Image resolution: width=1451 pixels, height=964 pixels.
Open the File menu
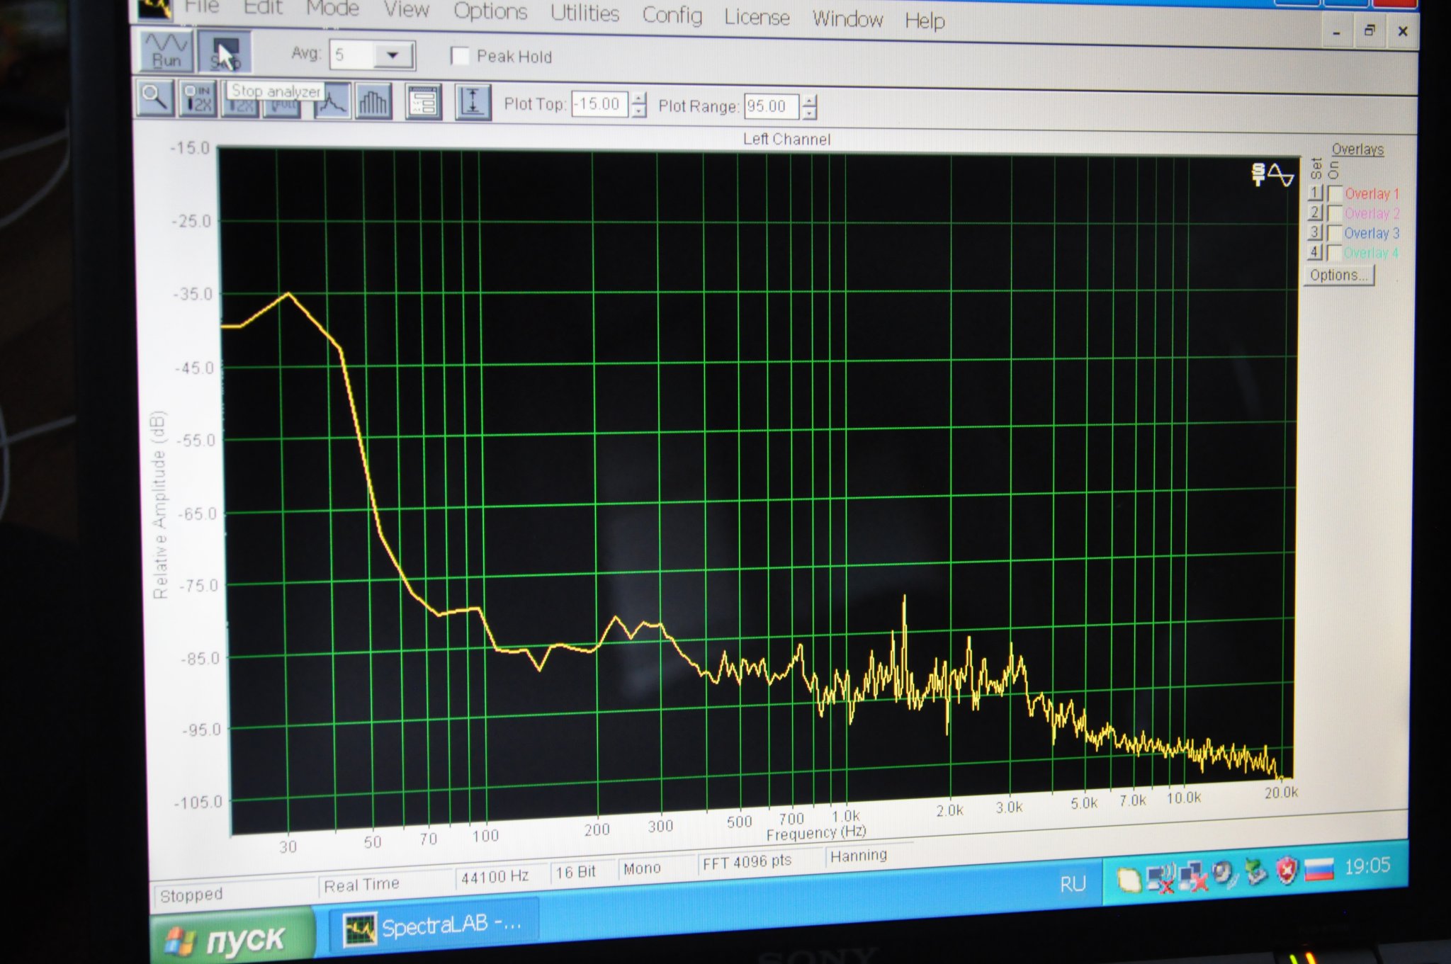coord(201,6)
